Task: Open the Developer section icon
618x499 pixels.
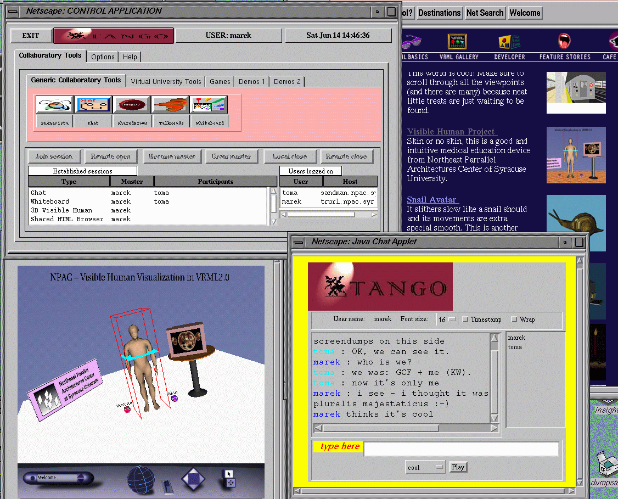Action: 509,42
